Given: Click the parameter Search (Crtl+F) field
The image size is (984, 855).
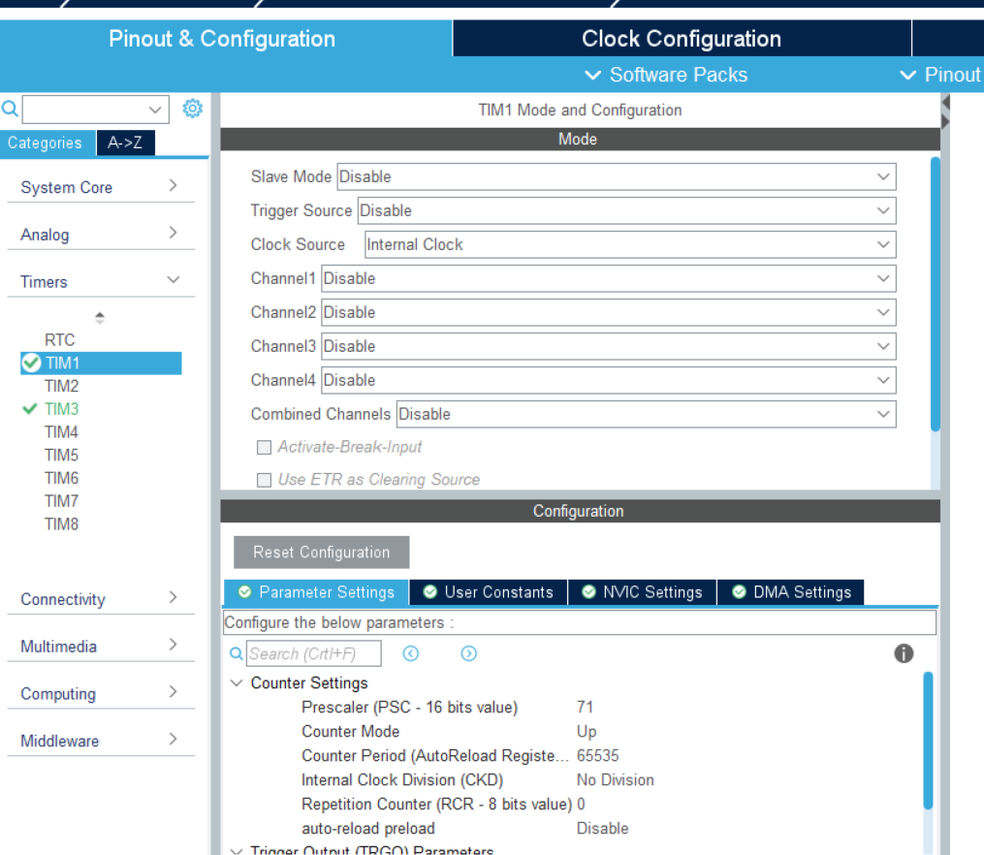Looking at the screenshot, I should [314, 653].
